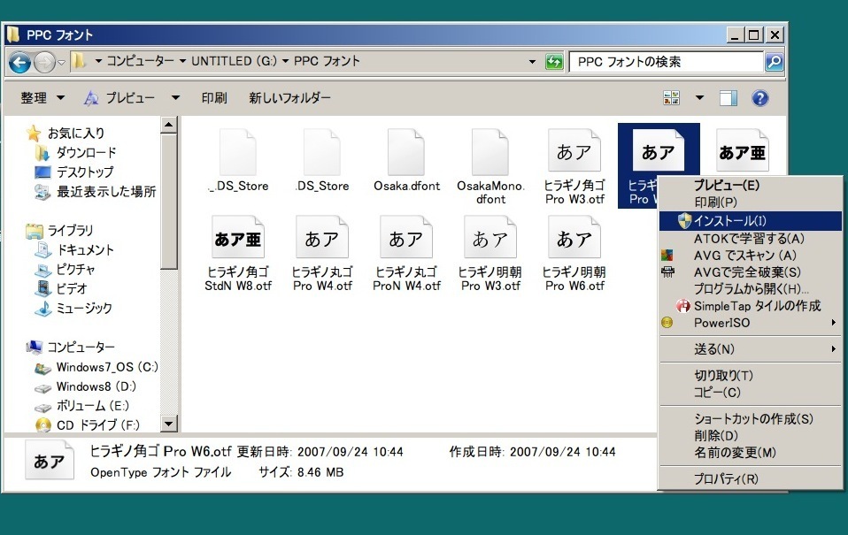Expand the view options dropdown arrow

coord(699,98)
